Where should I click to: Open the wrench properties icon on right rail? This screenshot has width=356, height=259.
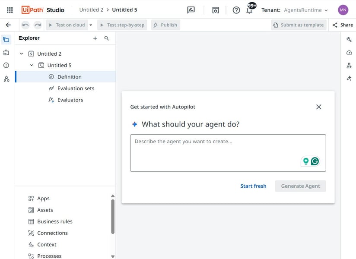[x=349, y=40]
